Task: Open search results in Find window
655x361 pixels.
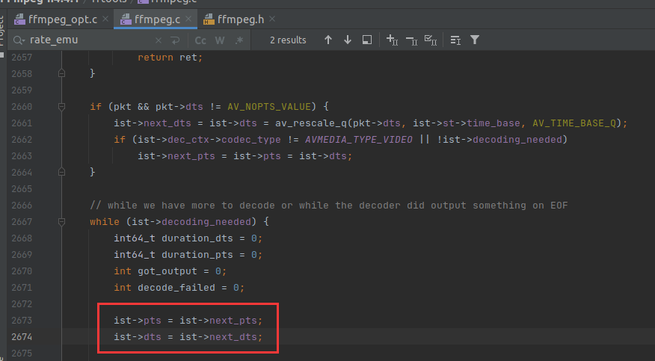Action: (366, 40)
